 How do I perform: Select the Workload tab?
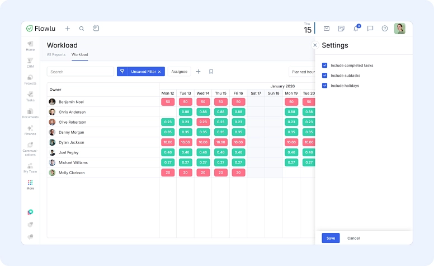click(79, 55)
